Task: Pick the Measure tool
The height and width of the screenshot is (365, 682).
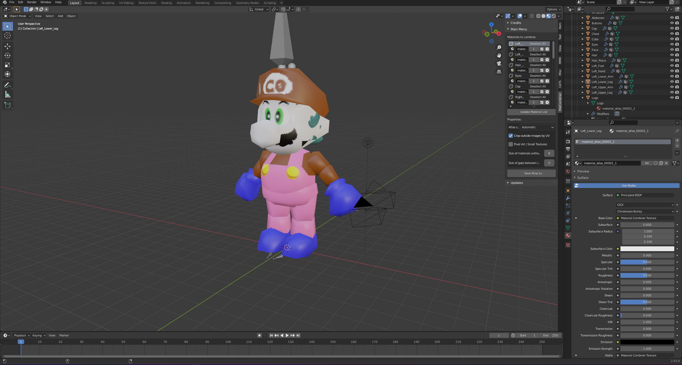Action: [x=7, y=95]
